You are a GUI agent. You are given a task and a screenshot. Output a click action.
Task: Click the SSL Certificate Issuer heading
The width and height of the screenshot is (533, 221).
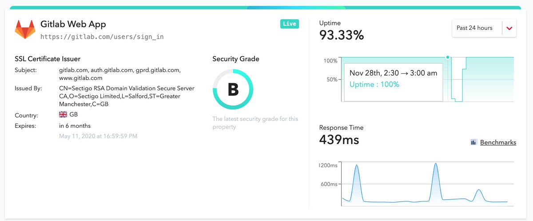48,59
